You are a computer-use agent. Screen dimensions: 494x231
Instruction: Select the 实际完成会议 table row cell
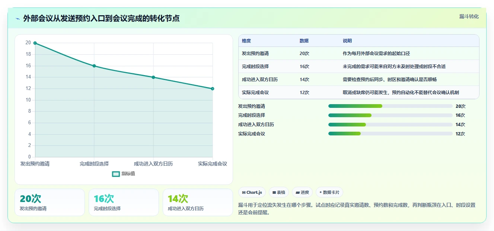point(255,93)
